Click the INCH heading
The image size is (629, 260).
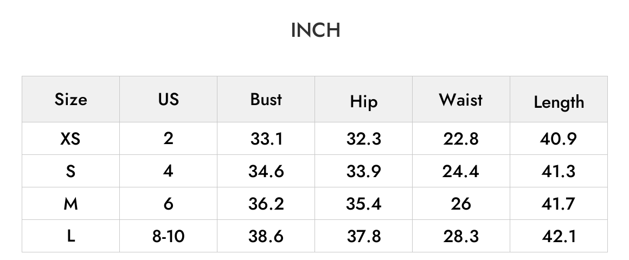[x=316, y=30]
